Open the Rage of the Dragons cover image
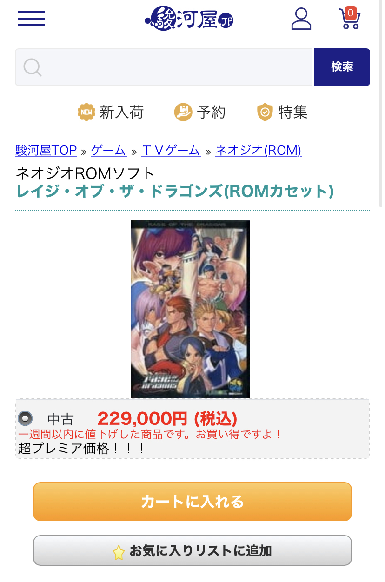 pyautogui.click(x=190, y=309)
